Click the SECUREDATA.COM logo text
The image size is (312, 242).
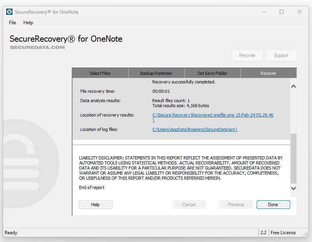(37, 48)
